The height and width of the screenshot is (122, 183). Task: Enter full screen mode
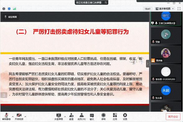pos(179,9)
